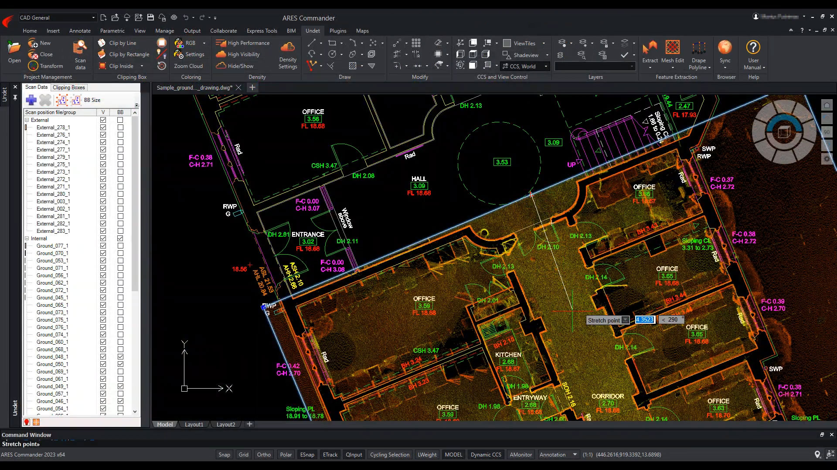This screenshot has width=837, height=470.
Task: Click the stretch distance input field
Action: tap(645, 320)
